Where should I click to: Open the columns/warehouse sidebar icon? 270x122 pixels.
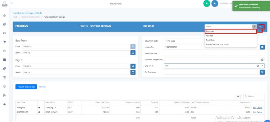(x=5, y=60)
